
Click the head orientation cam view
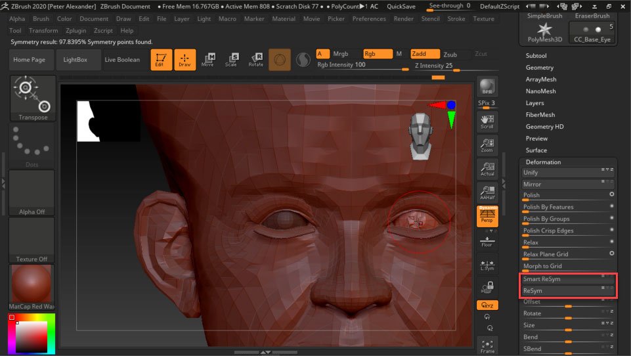[420, 136]
